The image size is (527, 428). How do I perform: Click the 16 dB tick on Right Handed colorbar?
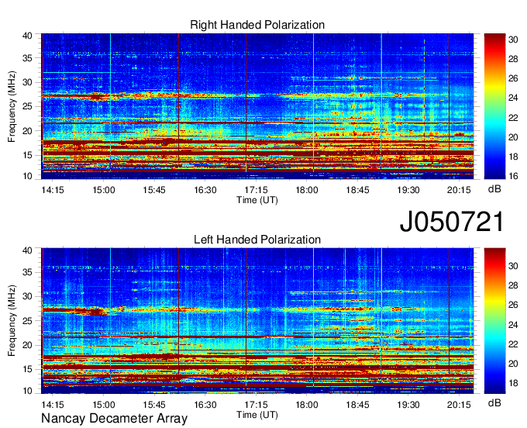(x=513, y=176)
